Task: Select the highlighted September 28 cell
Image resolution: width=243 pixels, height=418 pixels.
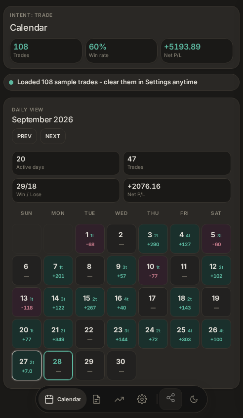Action: coord(58,366)
